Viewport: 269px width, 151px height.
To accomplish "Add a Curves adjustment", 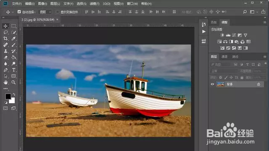I will 234,35.
